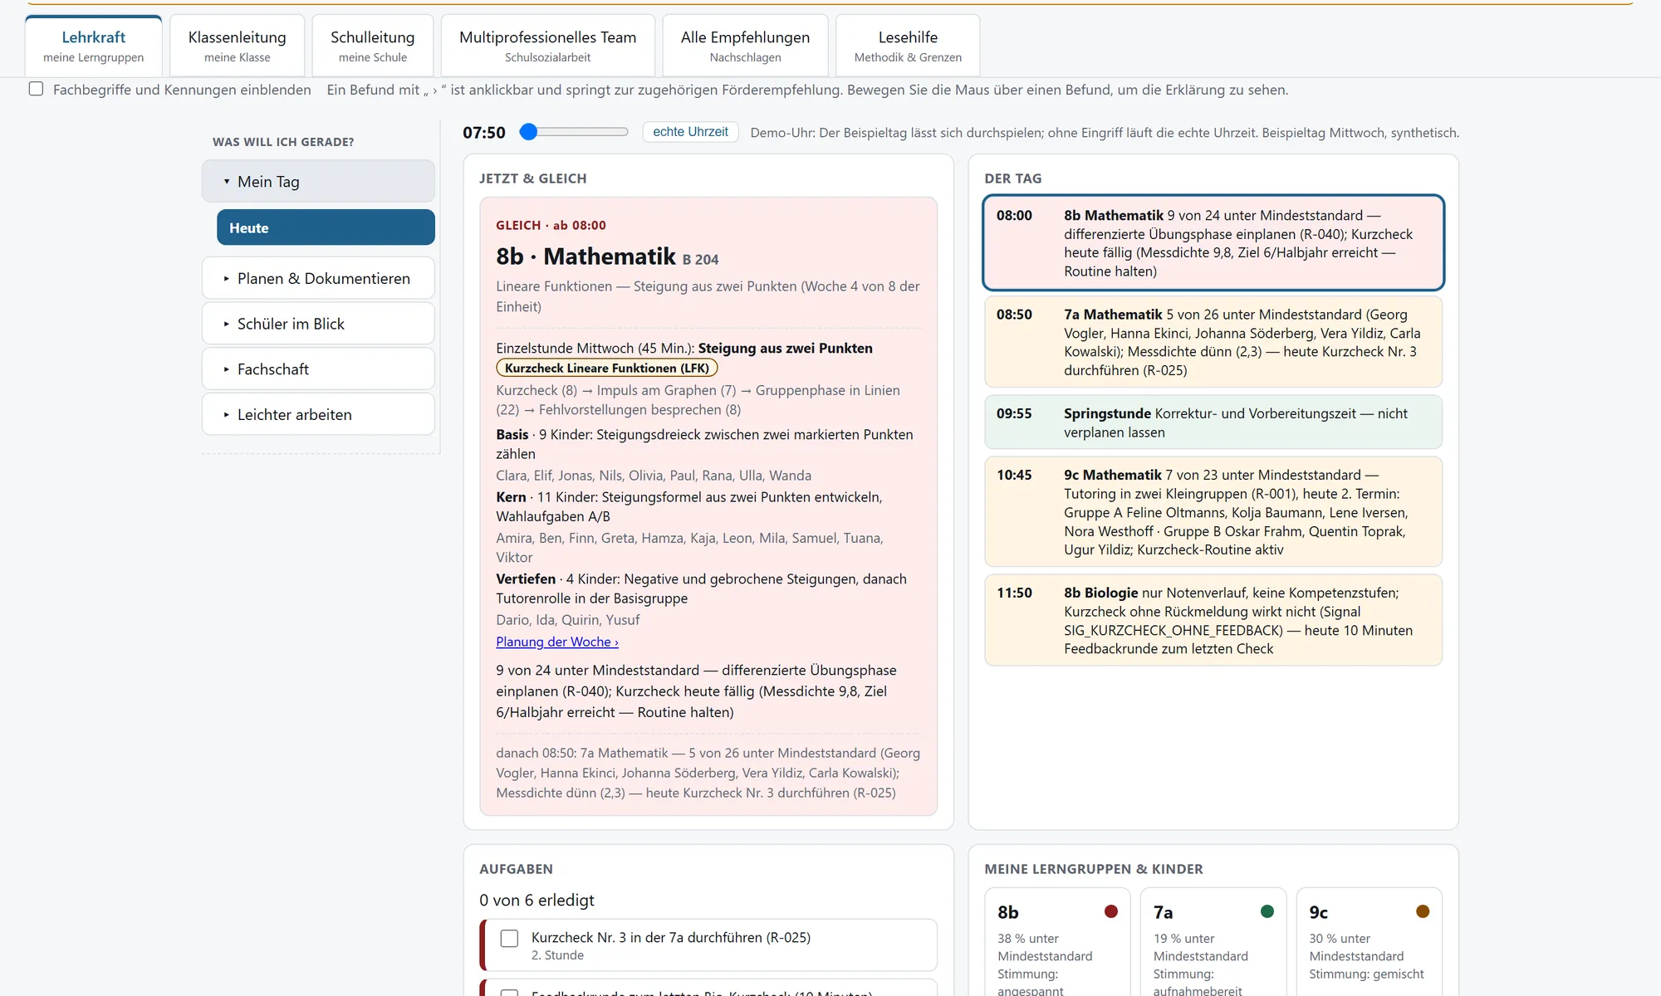Check the Kurzcheck Nr. 3 in der 7a task
1661x996 pixels.
(509, 938)
